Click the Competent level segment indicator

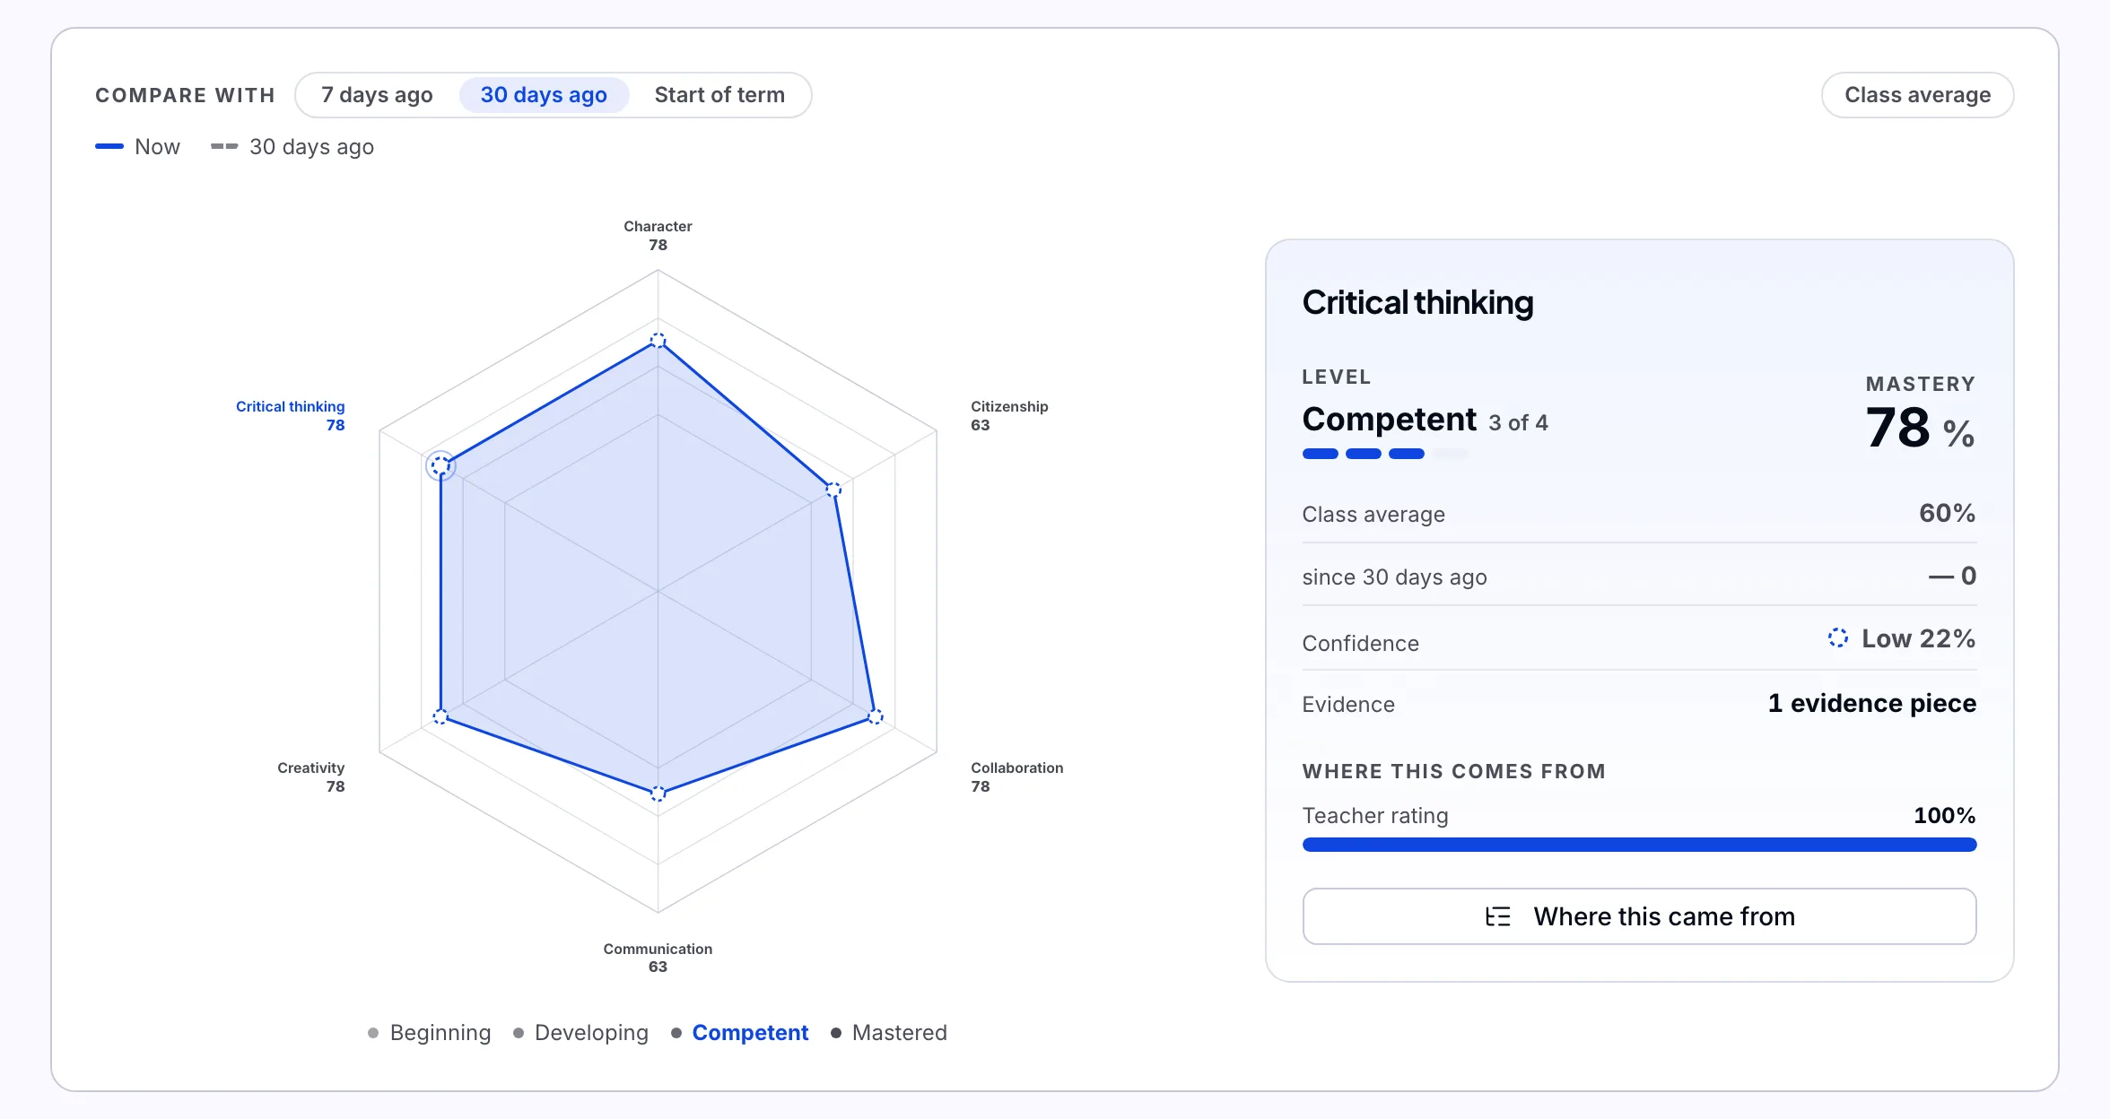point(1385,454)
